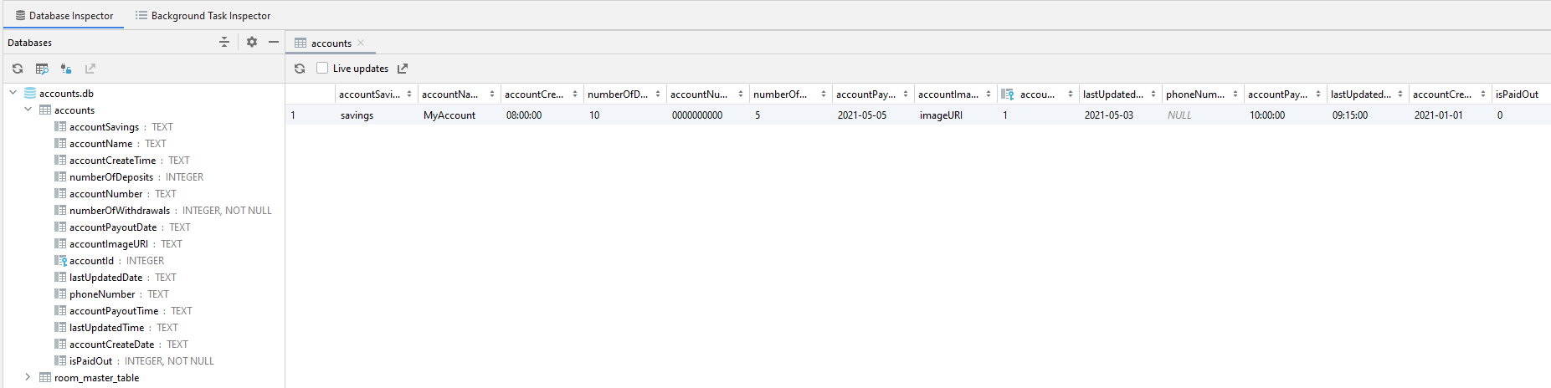
Task: Sort by numberOfD... column header
Action: (x=624, y=94)
